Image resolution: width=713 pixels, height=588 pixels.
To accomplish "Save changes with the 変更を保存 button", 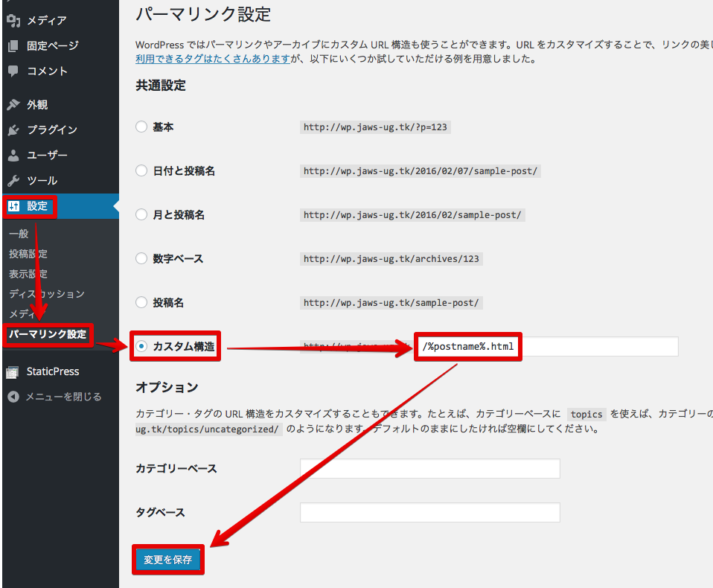I will (x=167, y=559).
